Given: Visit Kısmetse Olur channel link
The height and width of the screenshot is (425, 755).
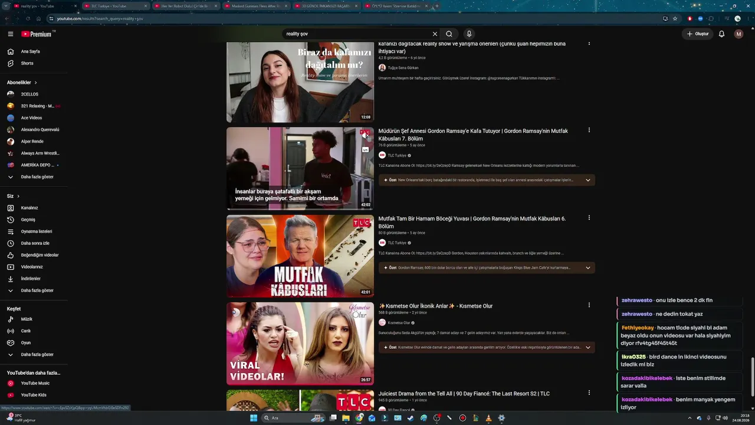Looking at the screenshot, I should pyautogui.click(x=399, y=323).
